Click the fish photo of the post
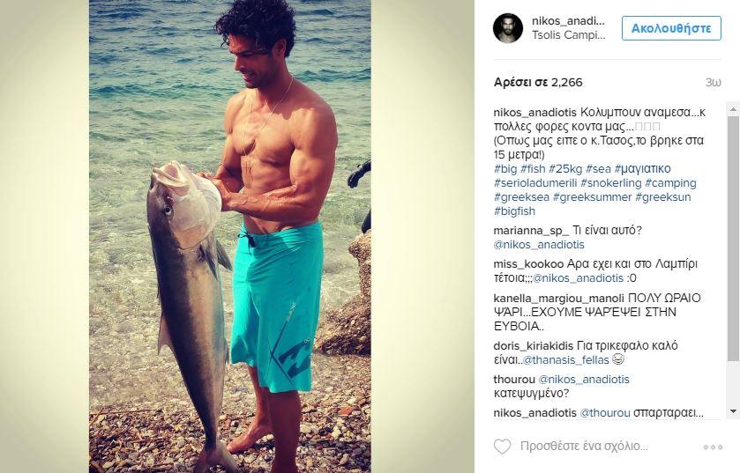The width and height of the screenshot is (740, 473). click(x=230, y=236)
